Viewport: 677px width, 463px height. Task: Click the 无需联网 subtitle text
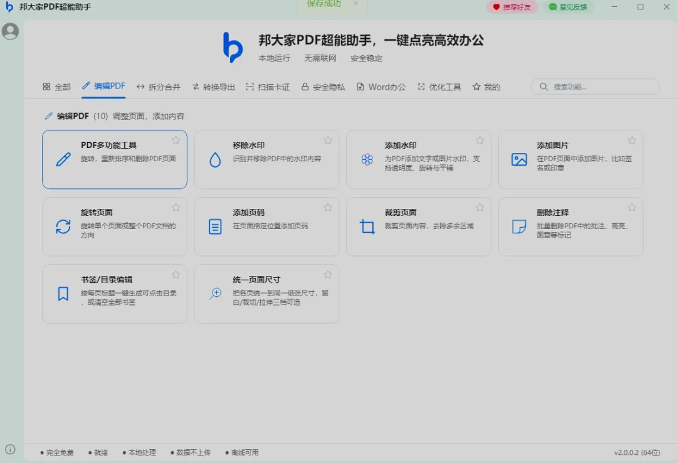tap(320, 58)
